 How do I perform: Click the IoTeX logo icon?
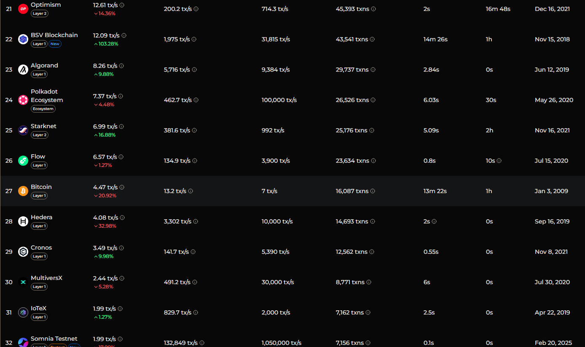pos(23,312)
